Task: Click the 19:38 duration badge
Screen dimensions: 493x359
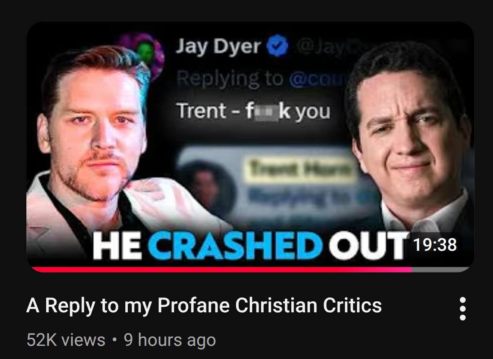Action: point(435,245)
